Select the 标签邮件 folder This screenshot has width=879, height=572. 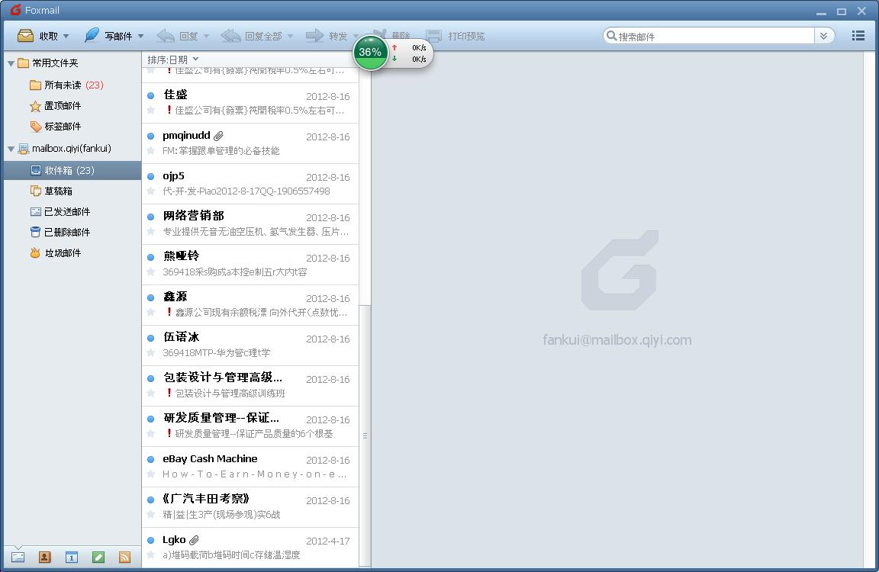72,127
